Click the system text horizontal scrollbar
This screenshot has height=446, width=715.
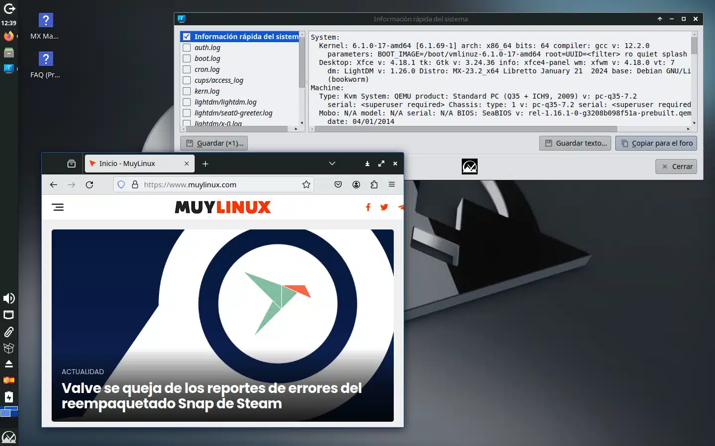tap(466, 129)
